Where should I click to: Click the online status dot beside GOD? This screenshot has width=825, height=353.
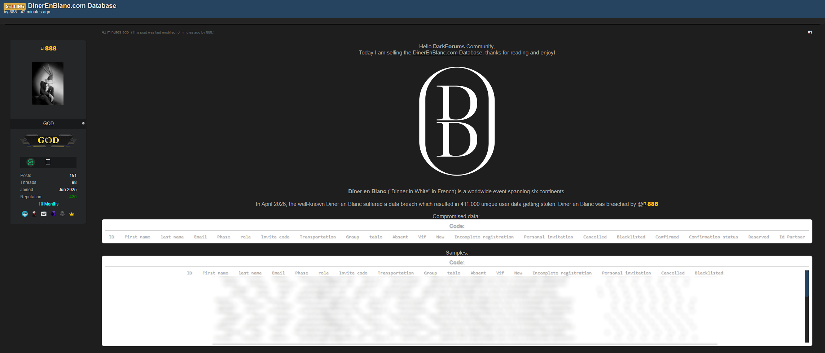[x=83, y=123]
